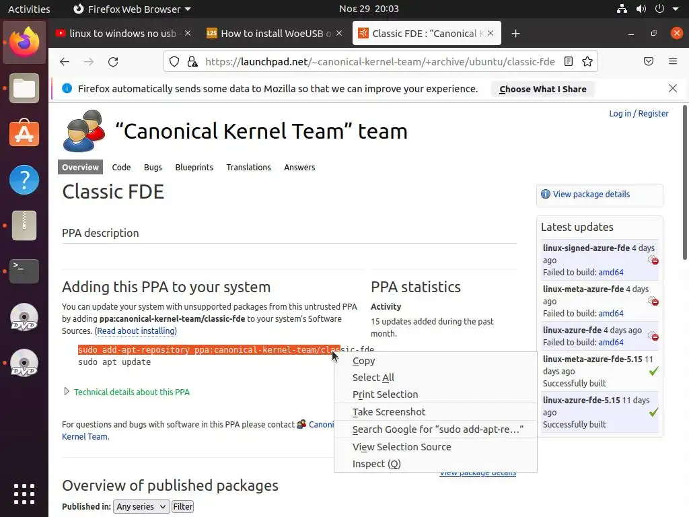Open Firefox Web Browser app menu dropdown
689x517 pixels.
[x=131, y=9]
